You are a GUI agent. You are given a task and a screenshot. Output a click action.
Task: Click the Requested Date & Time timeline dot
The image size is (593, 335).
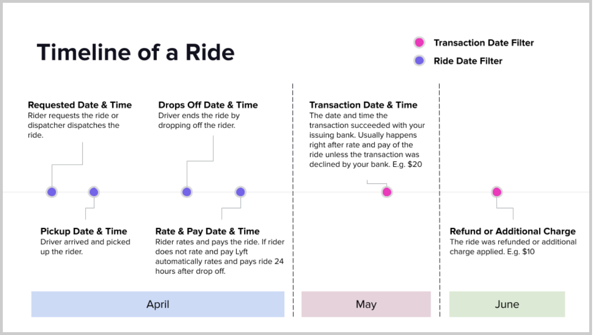tap(52, 192)
